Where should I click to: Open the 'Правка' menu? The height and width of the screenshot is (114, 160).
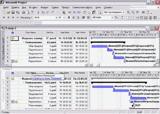point(15,8)
